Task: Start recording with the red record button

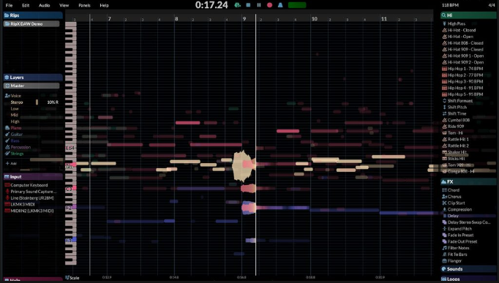Action: pos(269,5)
